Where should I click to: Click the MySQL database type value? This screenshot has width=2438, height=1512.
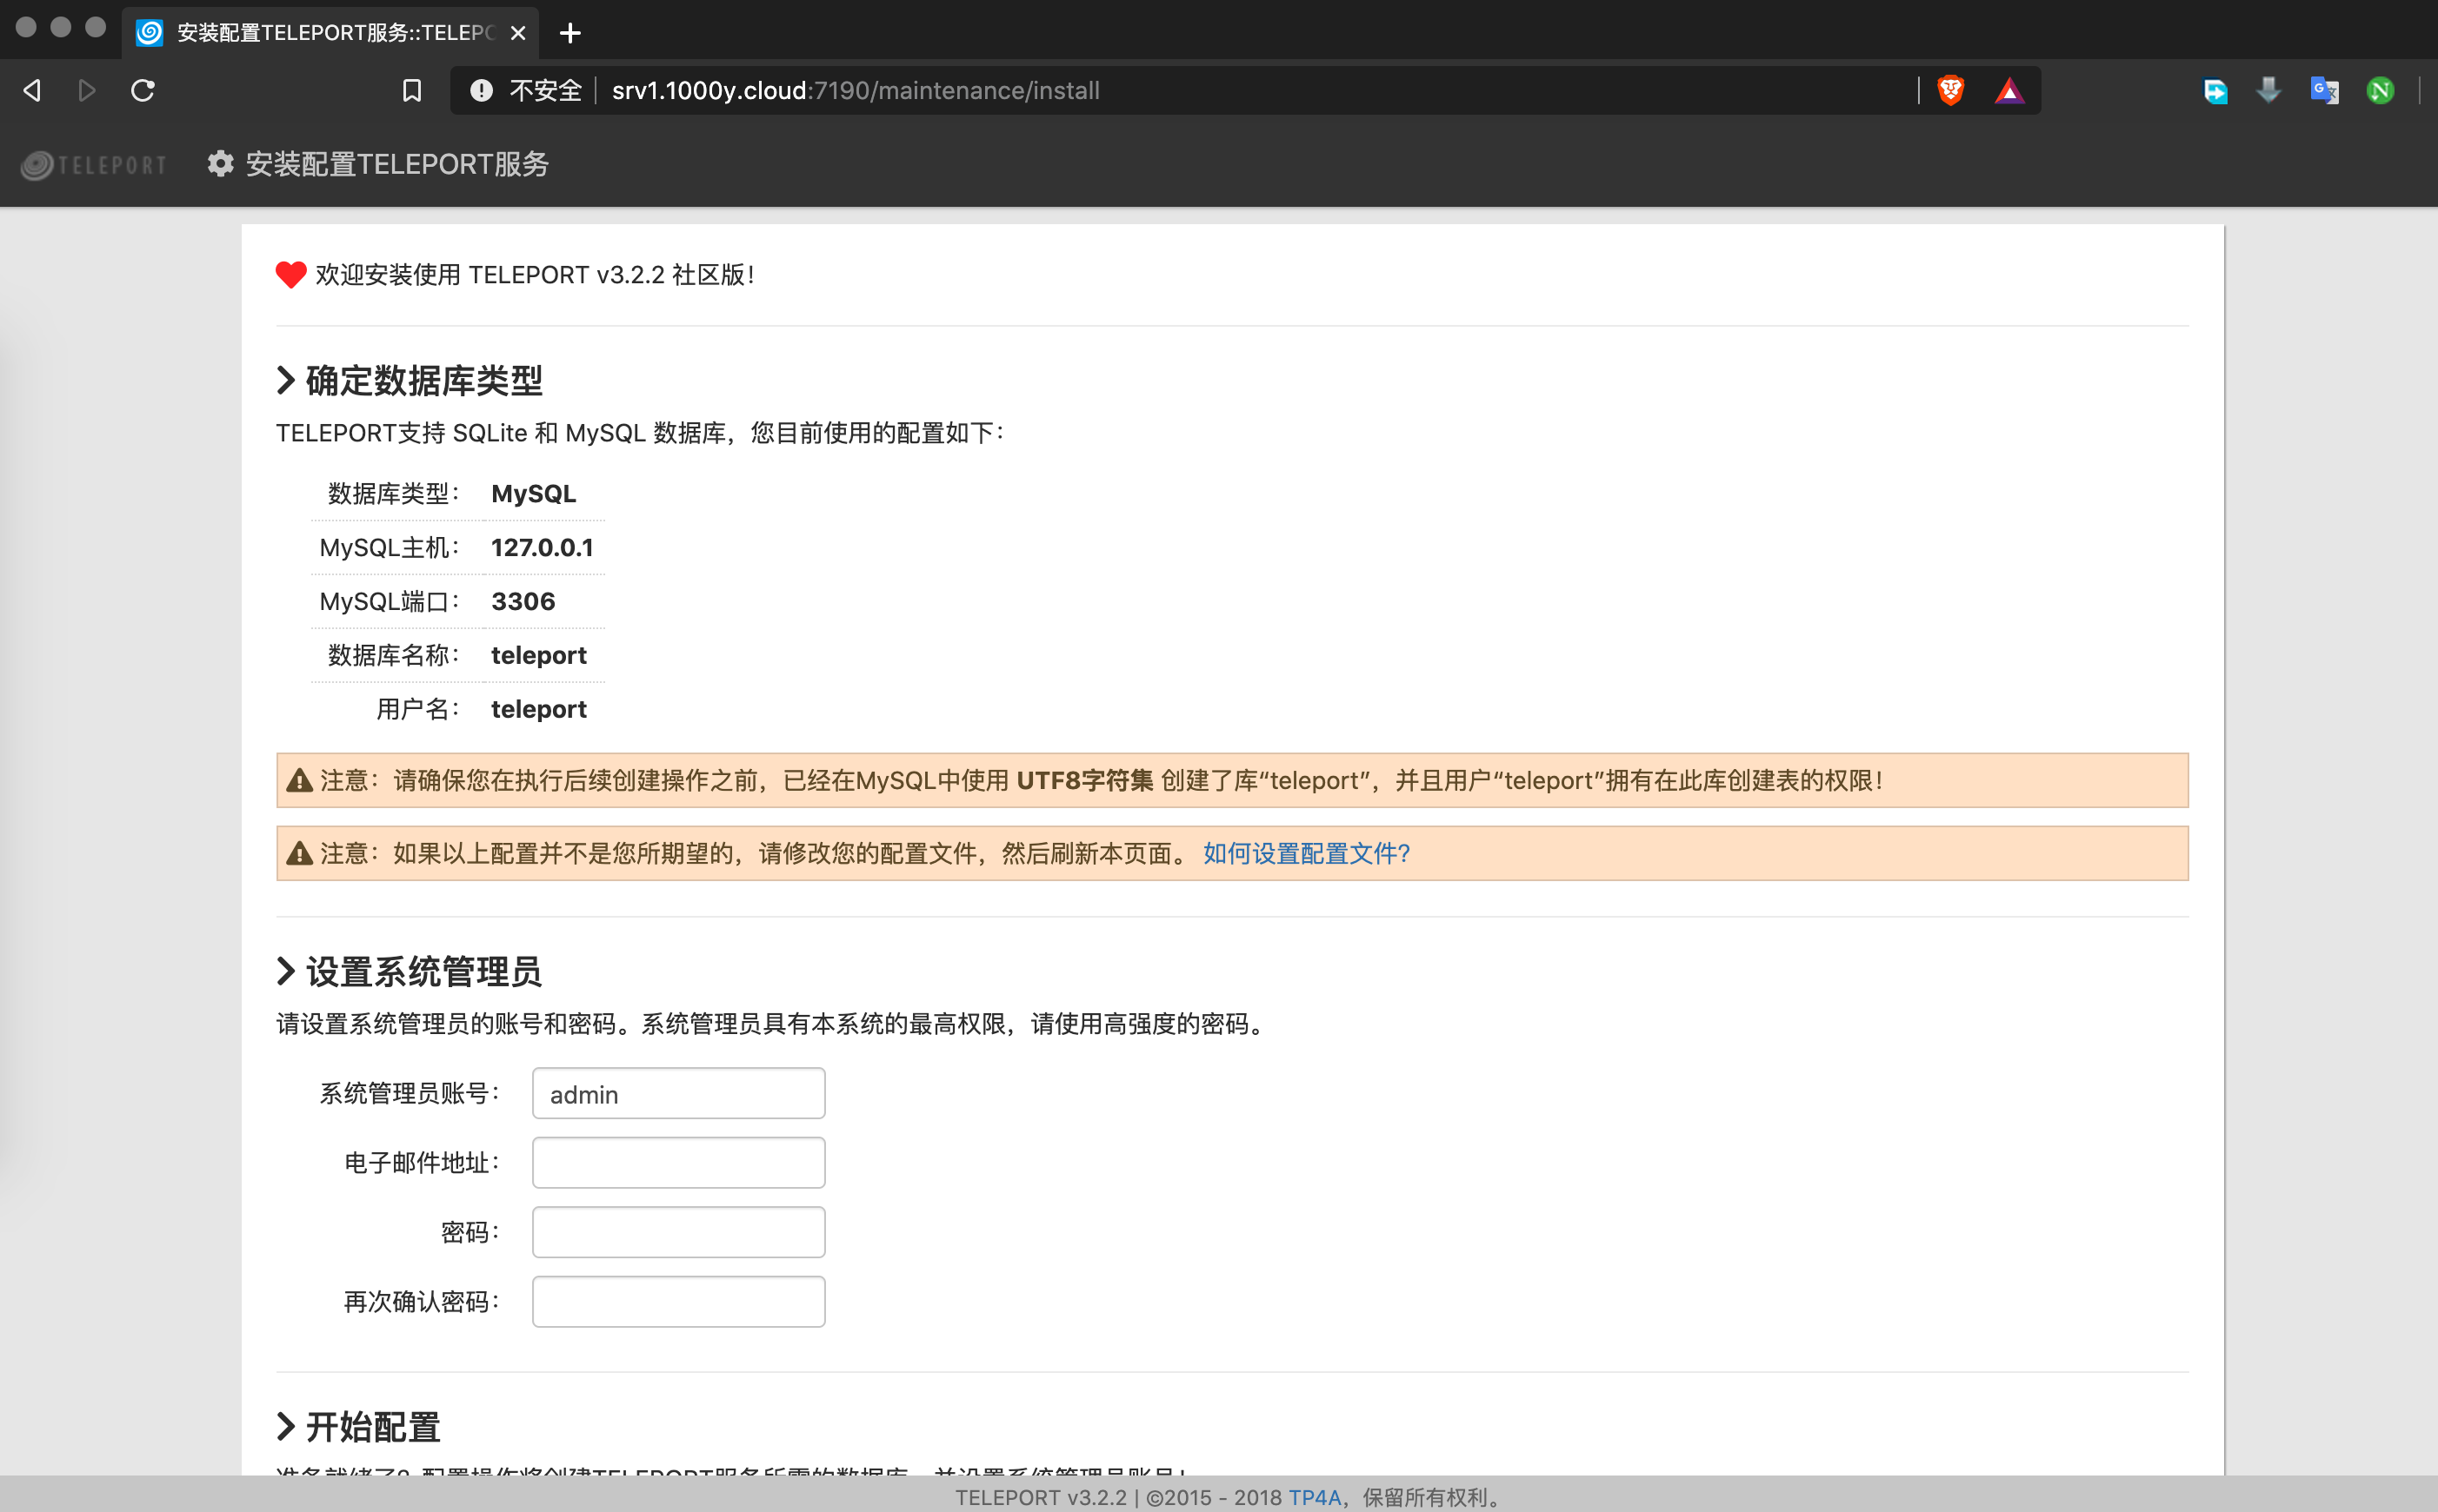pyautogui.click(x=533, y=494)
